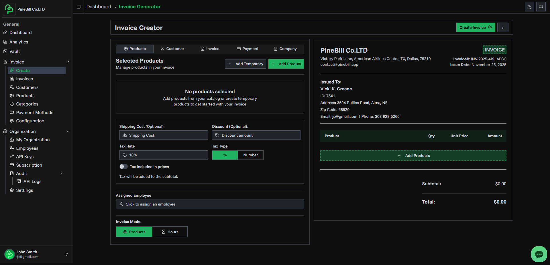
Task: Open the Analytics section in the sidebar
Action: click(x=19, y=42)
